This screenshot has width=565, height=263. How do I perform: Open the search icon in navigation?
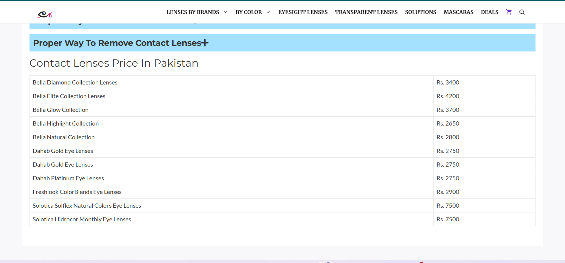(522, 12)
